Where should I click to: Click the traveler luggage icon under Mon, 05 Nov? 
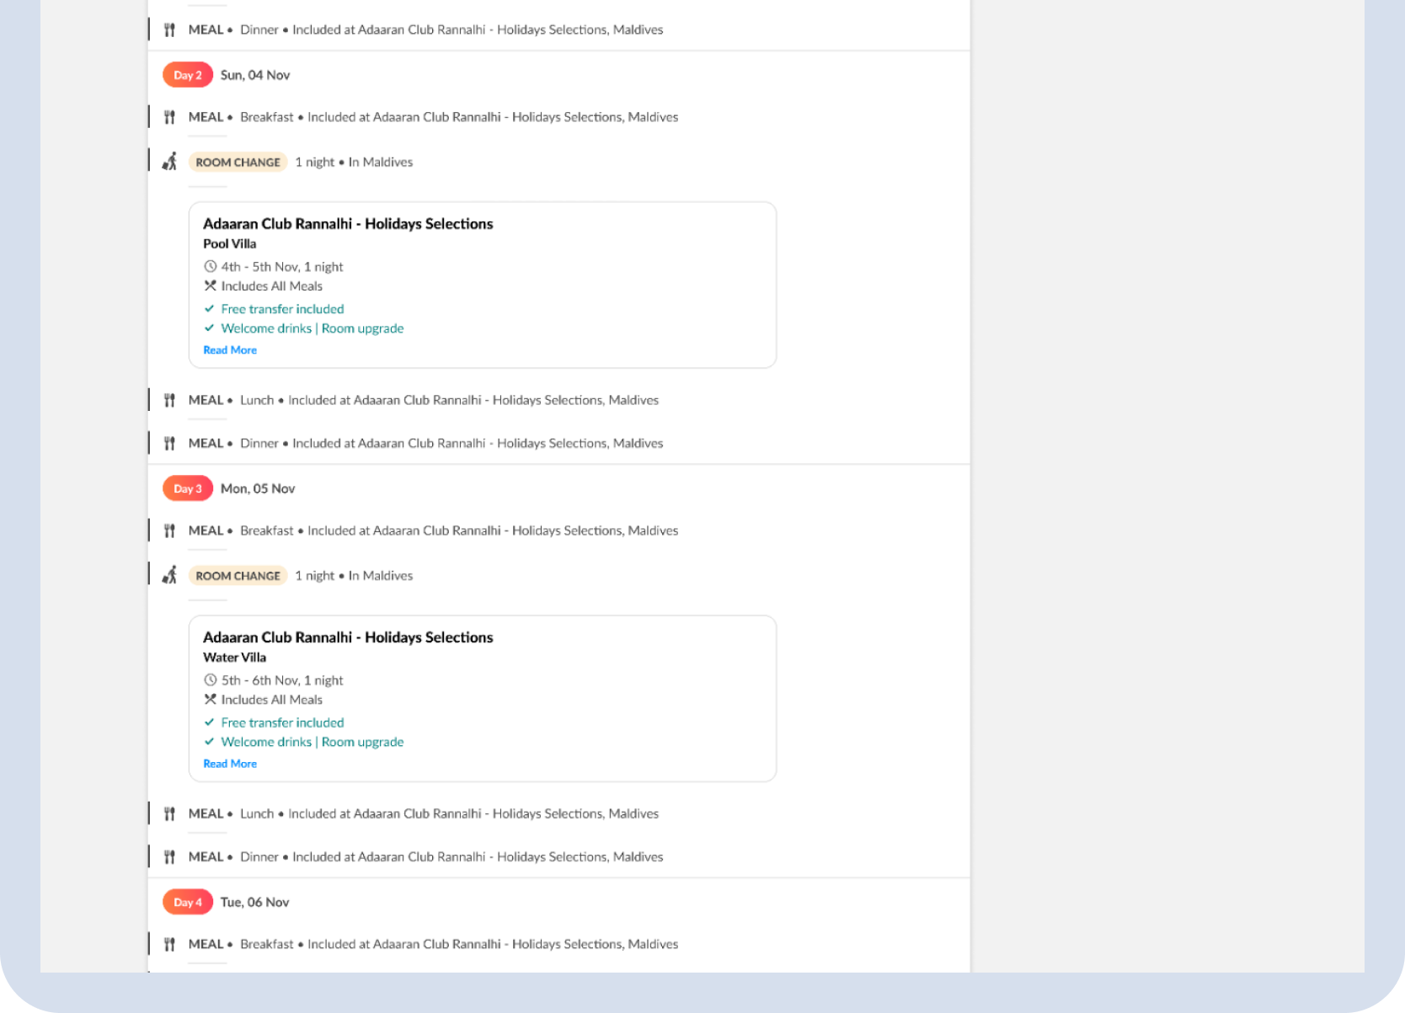tap(169, 574)
